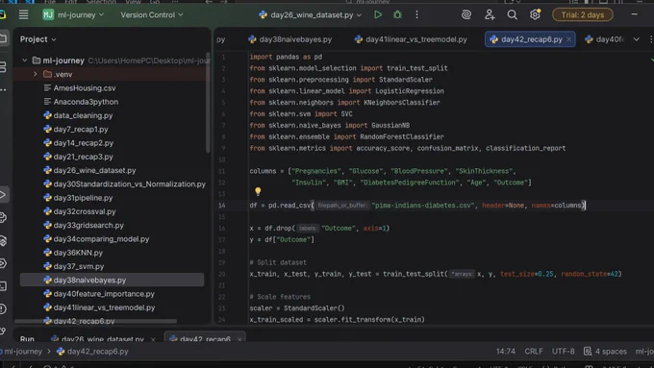The width and height of the screenshot is (654, 368).
Task: Close day42_recap6 Run tab
Action: (x=239, y=339)
